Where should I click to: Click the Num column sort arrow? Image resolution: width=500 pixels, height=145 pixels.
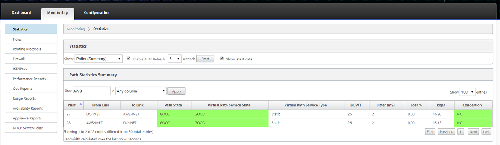coord(81,104)
